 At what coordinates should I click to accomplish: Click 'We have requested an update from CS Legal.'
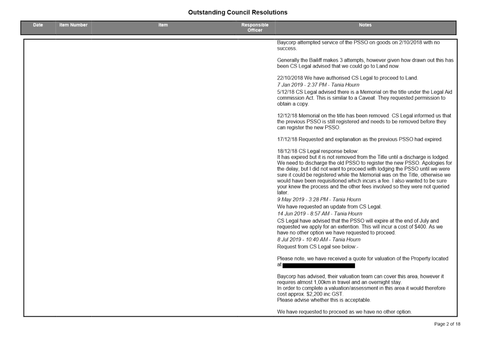tap(330, 207)
